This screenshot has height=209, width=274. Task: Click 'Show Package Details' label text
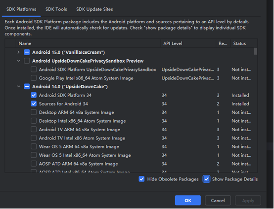pos(235,179)
